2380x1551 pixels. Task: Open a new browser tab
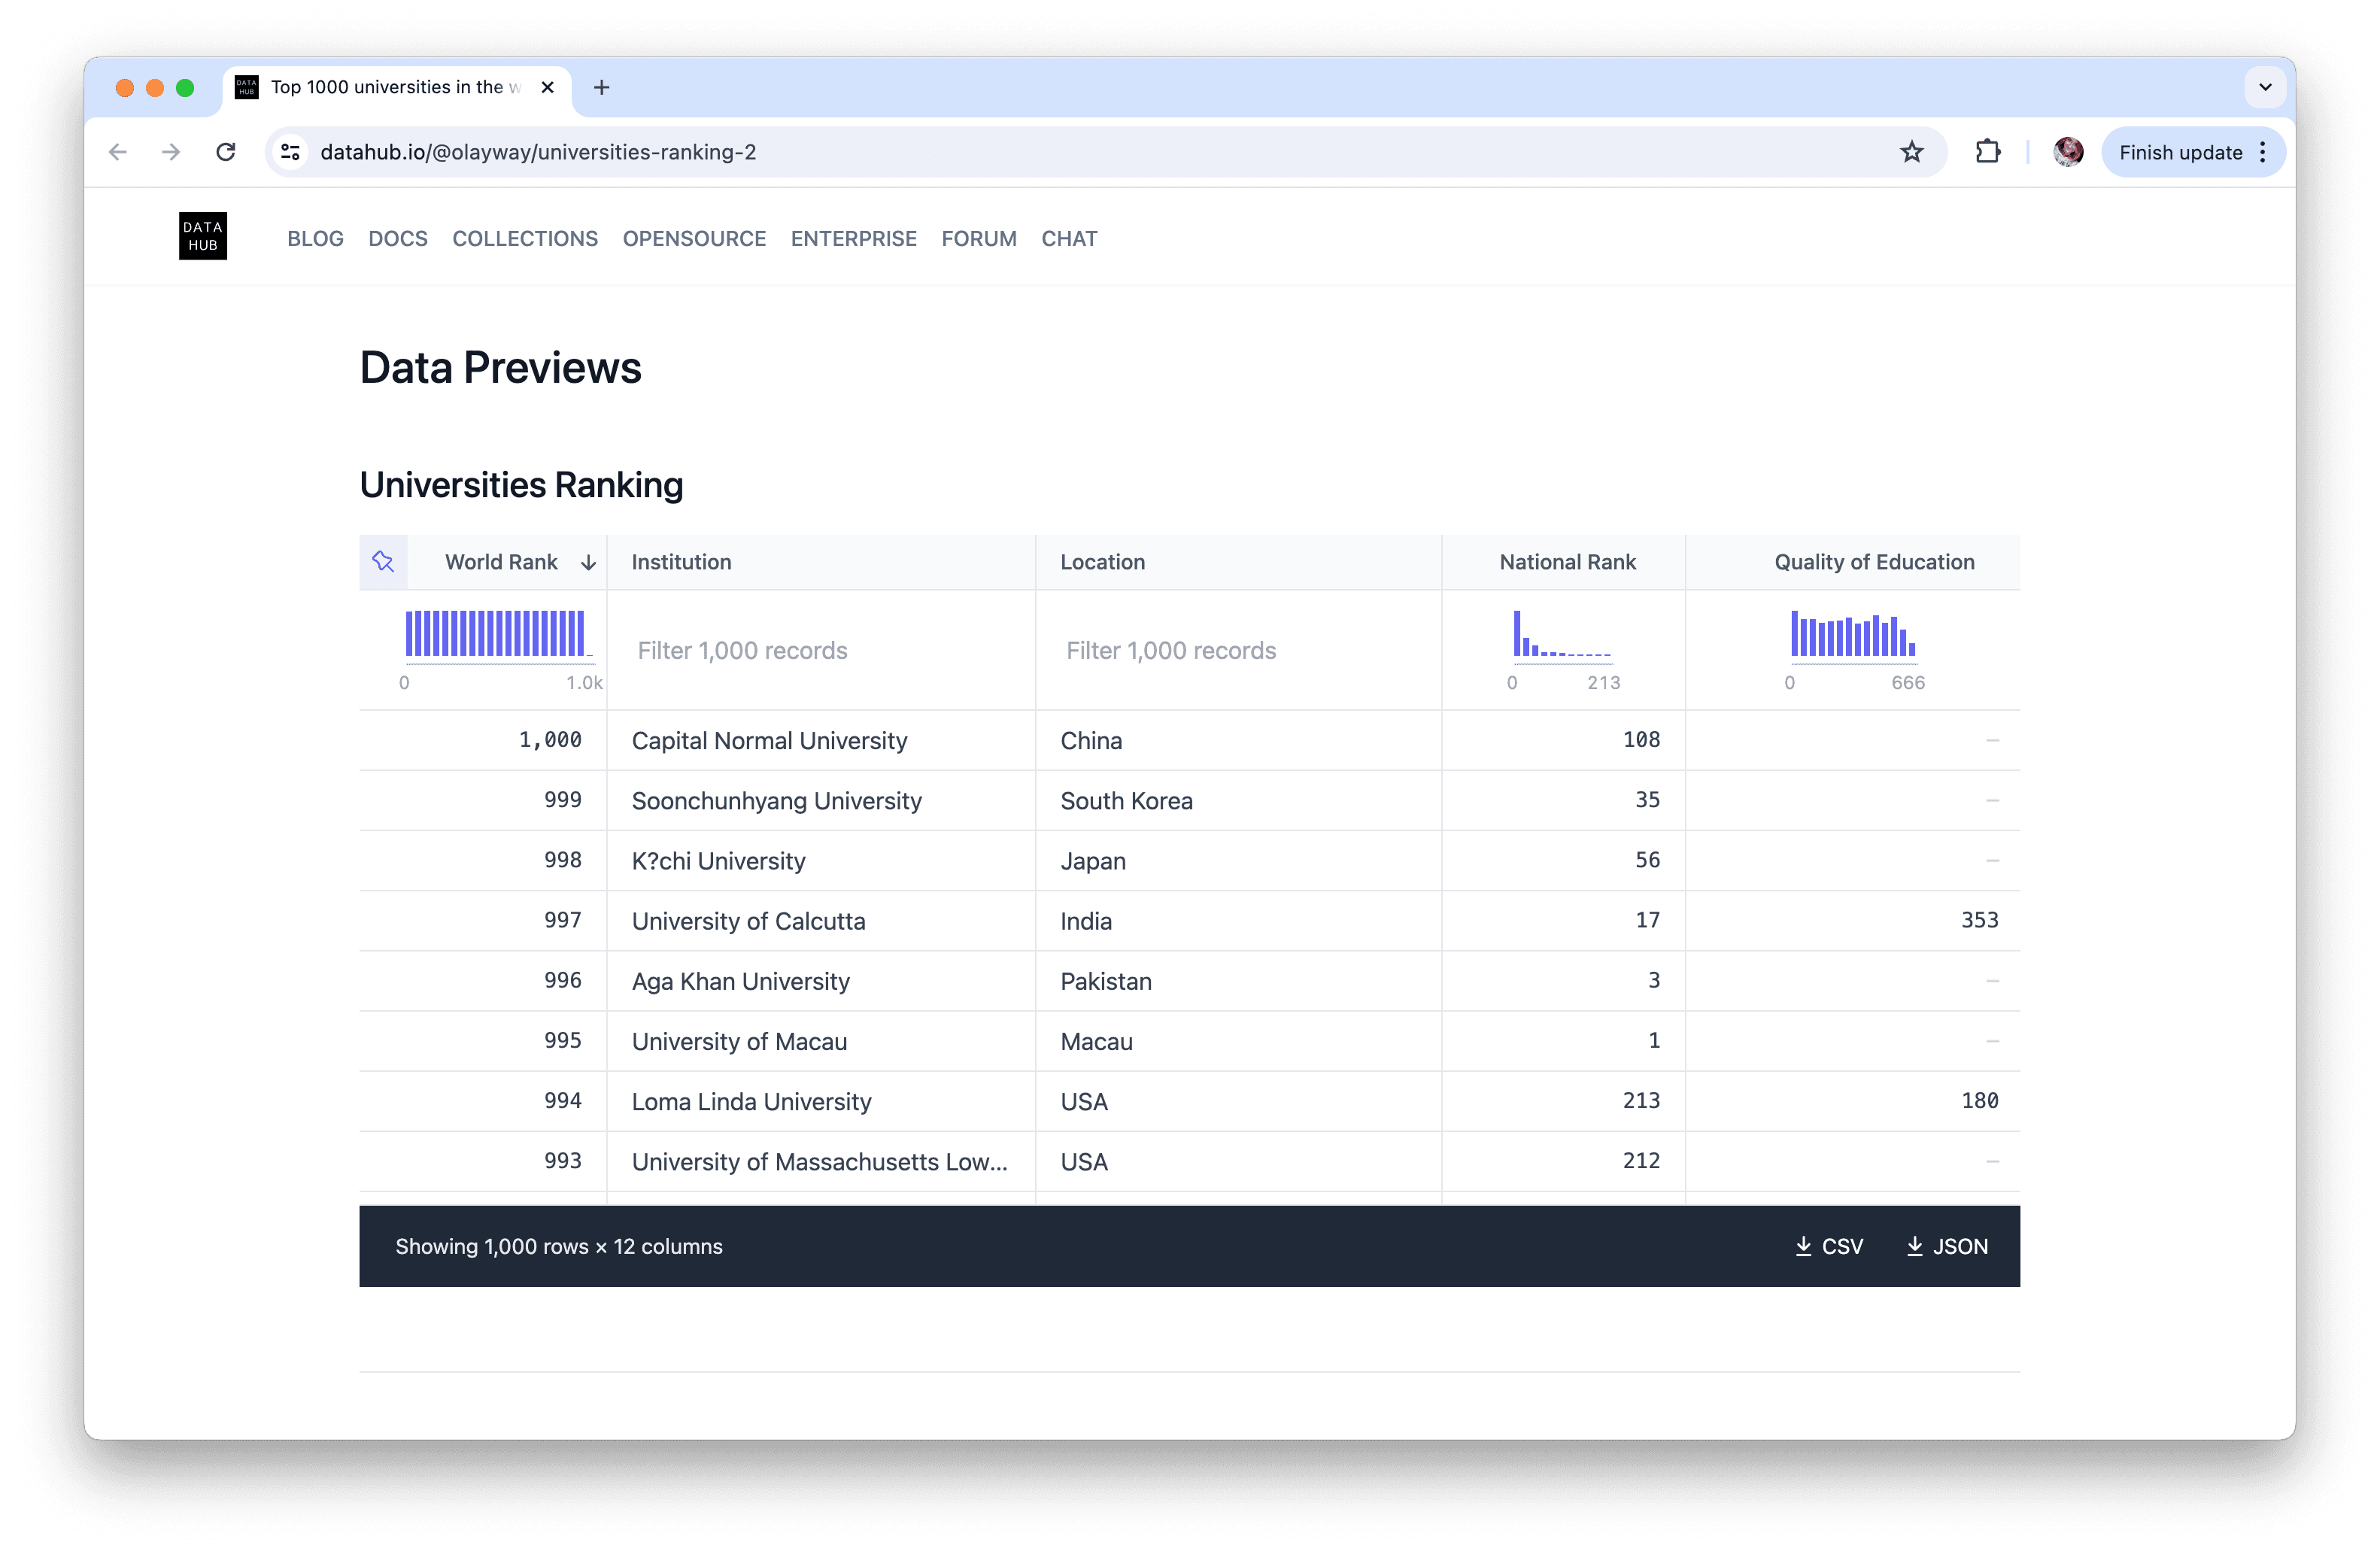point(601,88)
